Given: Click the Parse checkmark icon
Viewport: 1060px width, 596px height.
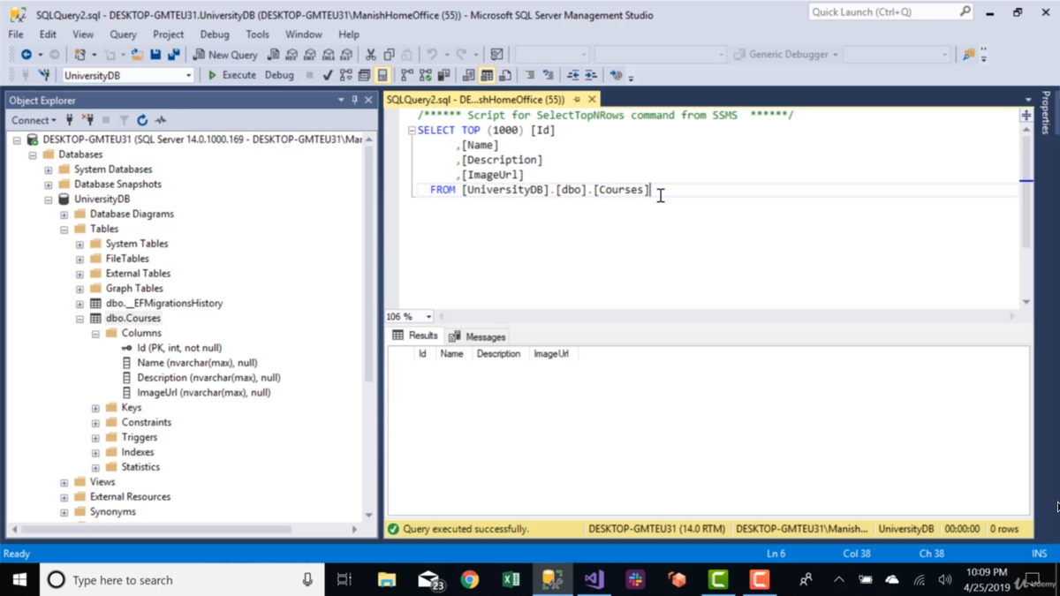Looking at the screenshot, I should (328, 76).
